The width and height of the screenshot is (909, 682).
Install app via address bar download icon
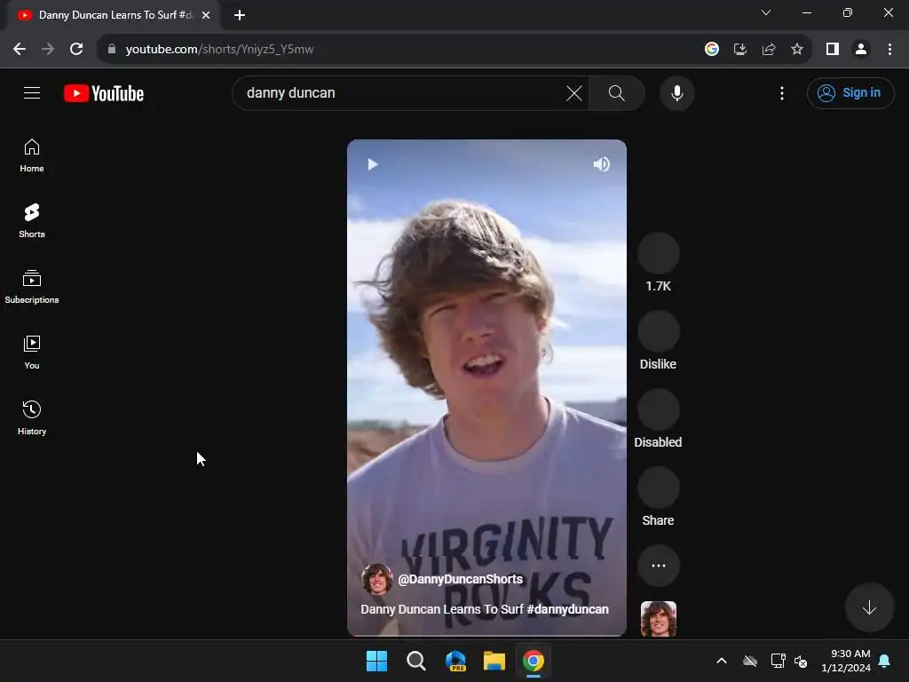pos(740,50)
